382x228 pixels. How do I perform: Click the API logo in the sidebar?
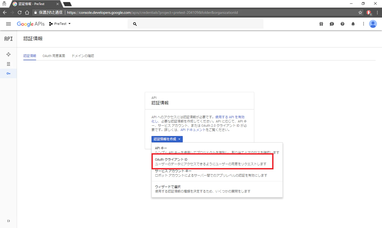(8, 39)
